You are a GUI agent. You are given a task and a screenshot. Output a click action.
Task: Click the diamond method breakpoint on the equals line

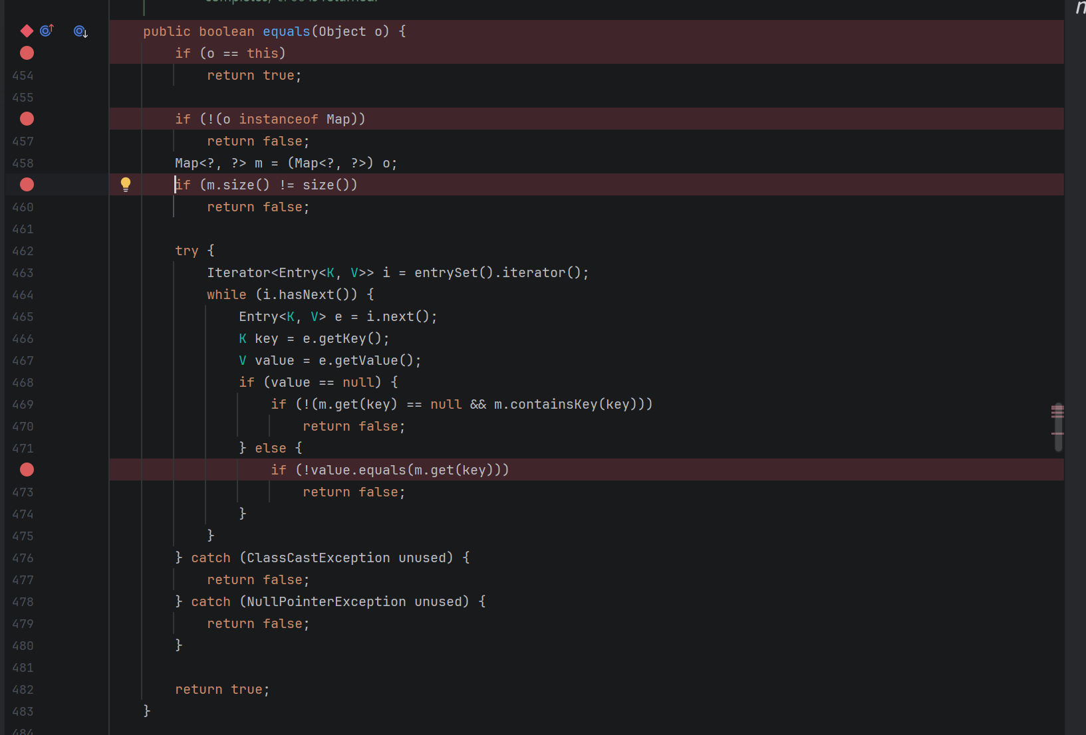(27, 31)
